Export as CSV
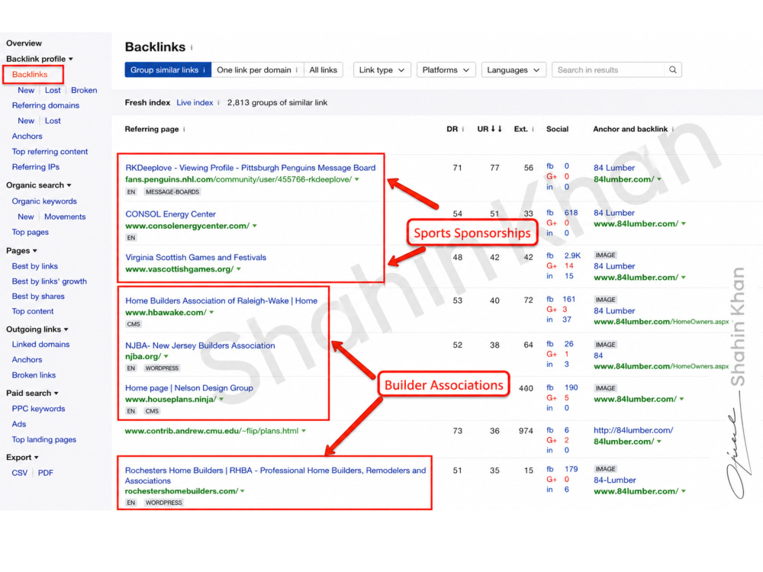Screen dimensions: 763x572 (x=20, y=473)
